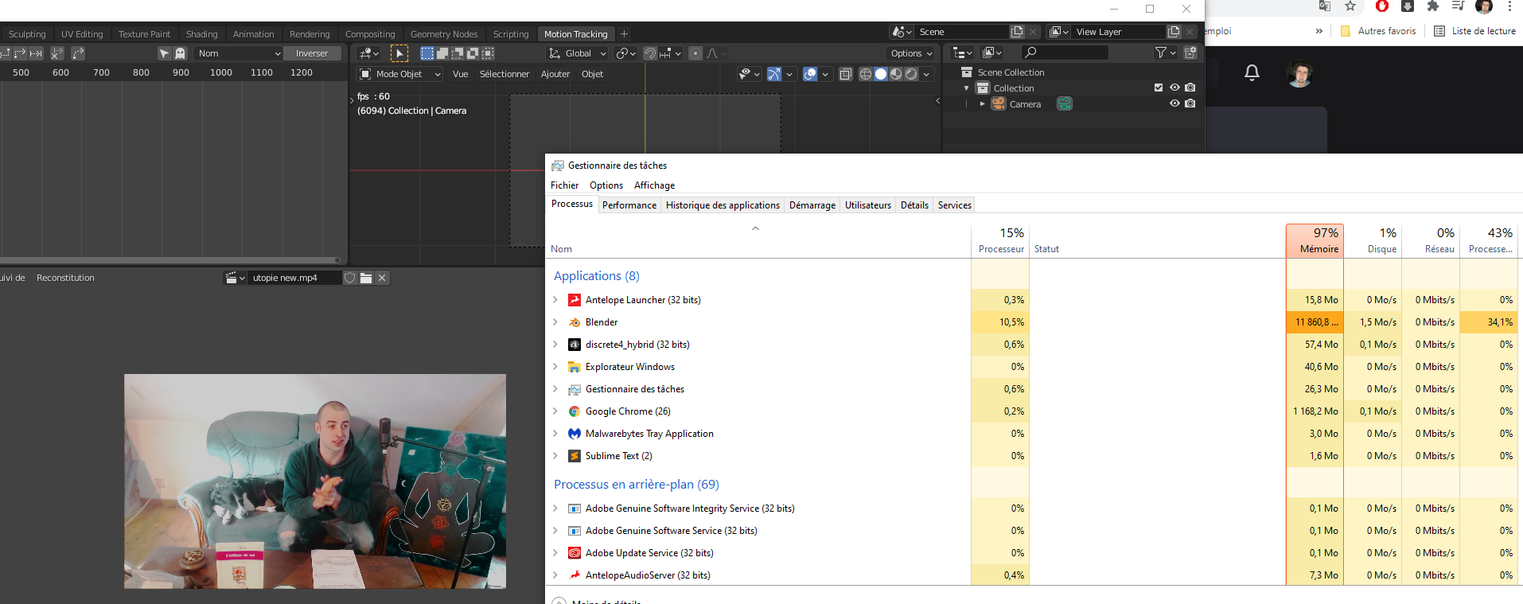Click the Blender icon in Task Manager list
The image size is (1523, 604).
coord(575,322)
